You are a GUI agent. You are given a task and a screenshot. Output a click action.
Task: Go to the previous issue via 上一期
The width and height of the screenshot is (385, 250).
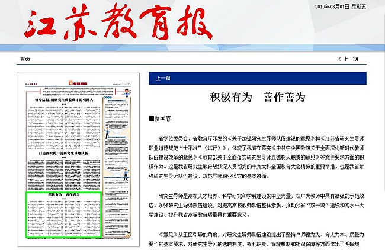pyautogui.click(x=351, y=59)
